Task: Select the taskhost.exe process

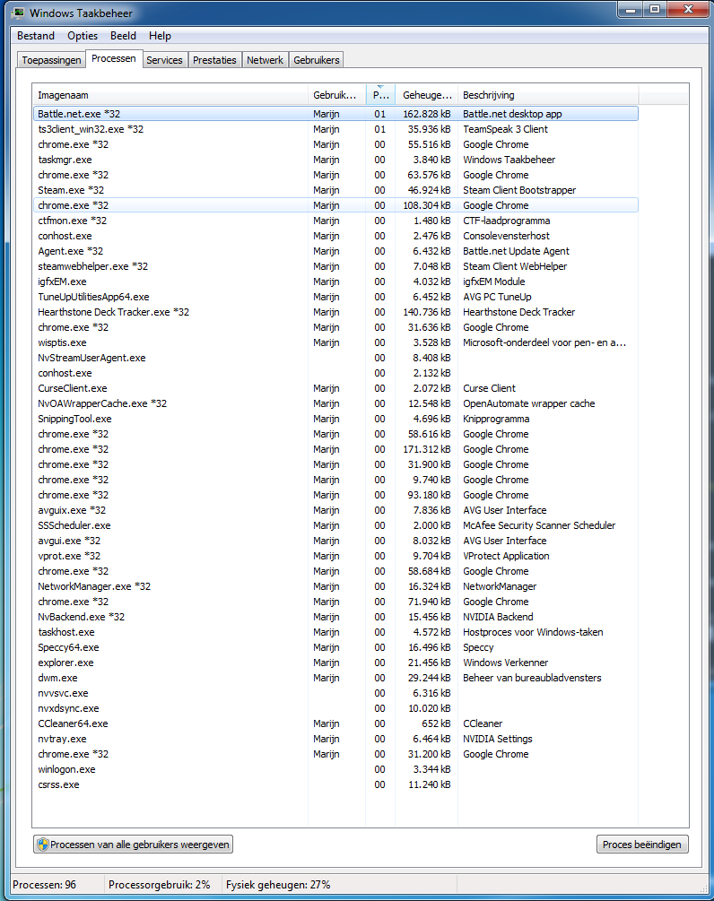Action: [335, 632]
